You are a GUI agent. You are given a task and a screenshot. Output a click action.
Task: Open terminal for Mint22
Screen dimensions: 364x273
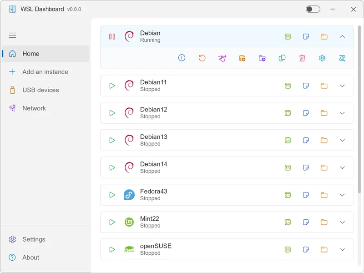pos(288,222)
